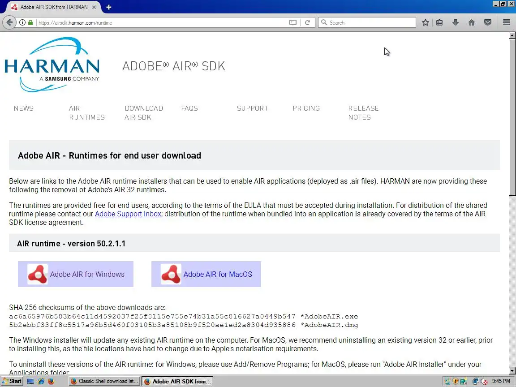The image size is (516, 387).
Task: Click the HARMAN logo
Action: tap(52, 64)
